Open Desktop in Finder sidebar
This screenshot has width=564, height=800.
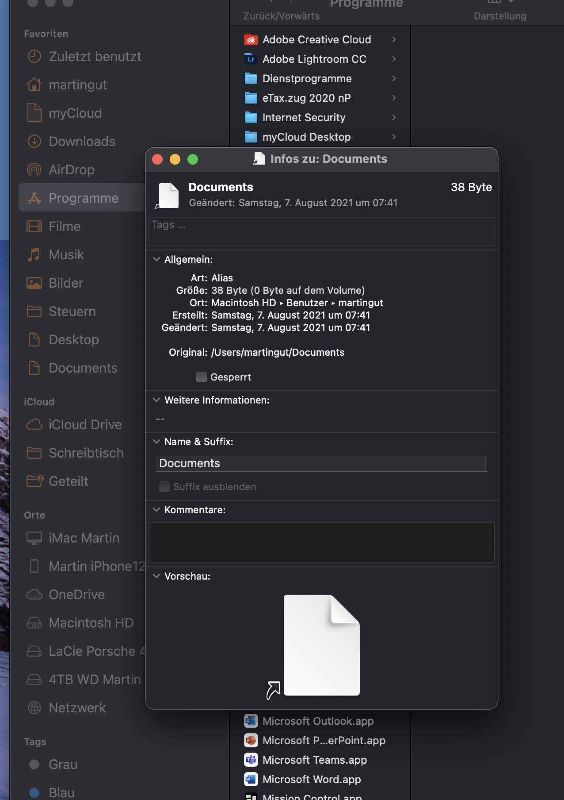73,339
